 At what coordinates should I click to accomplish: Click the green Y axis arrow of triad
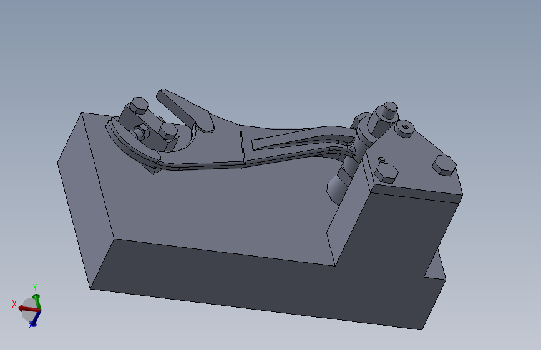pos(37,301)
